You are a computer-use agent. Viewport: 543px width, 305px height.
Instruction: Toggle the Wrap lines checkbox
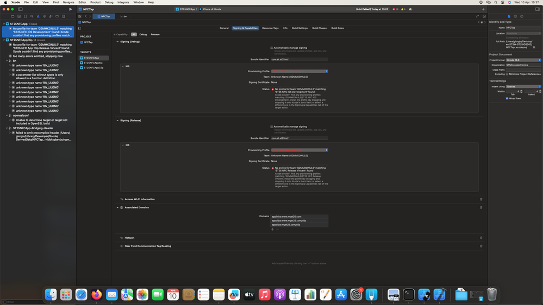tap(507, 98)
